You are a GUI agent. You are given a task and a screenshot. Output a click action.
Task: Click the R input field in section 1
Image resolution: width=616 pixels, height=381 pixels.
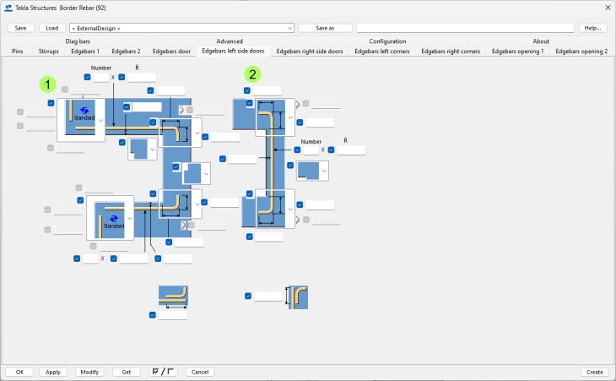pos(142,77)
